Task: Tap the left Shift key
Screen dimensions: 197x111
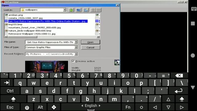Action: pos(13,99)
